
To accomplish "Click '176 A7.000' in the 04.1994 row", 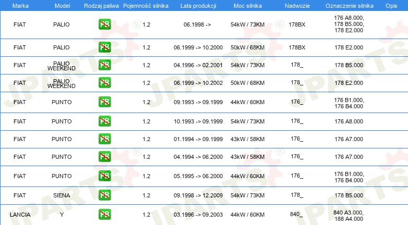I will (x=349, y=157).
